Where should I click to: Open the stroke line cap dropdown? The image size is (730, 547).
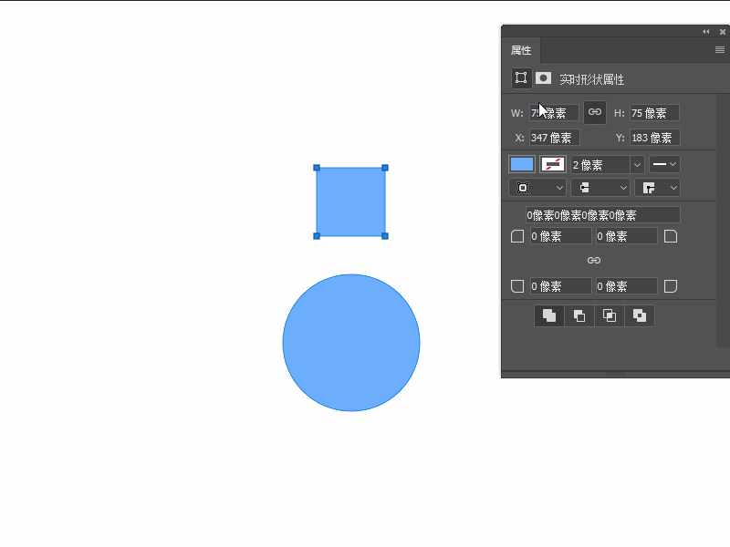(600, 187)
